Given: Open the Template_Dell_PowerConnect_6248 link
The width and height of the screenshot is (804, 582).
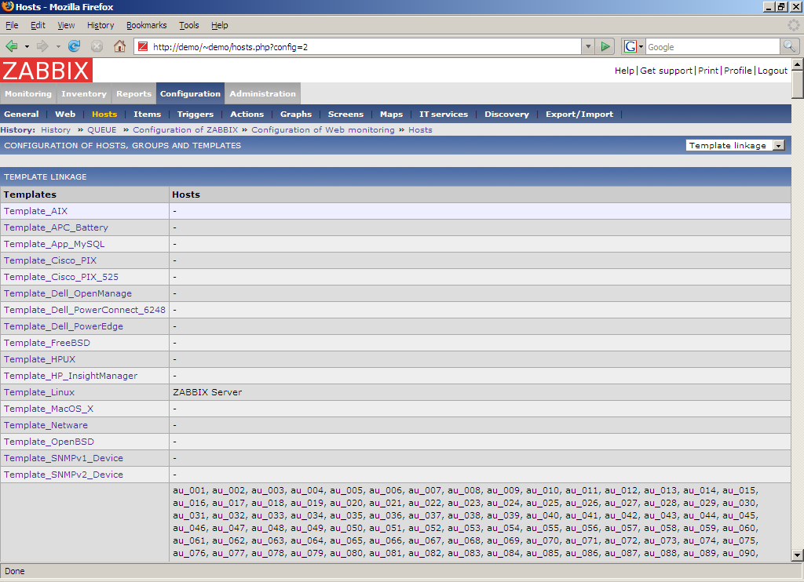Looking at the screenshot, I should [85, 310].
